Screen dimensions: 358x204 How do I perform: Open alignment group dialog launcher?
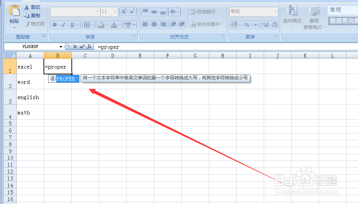coord(223,36)
